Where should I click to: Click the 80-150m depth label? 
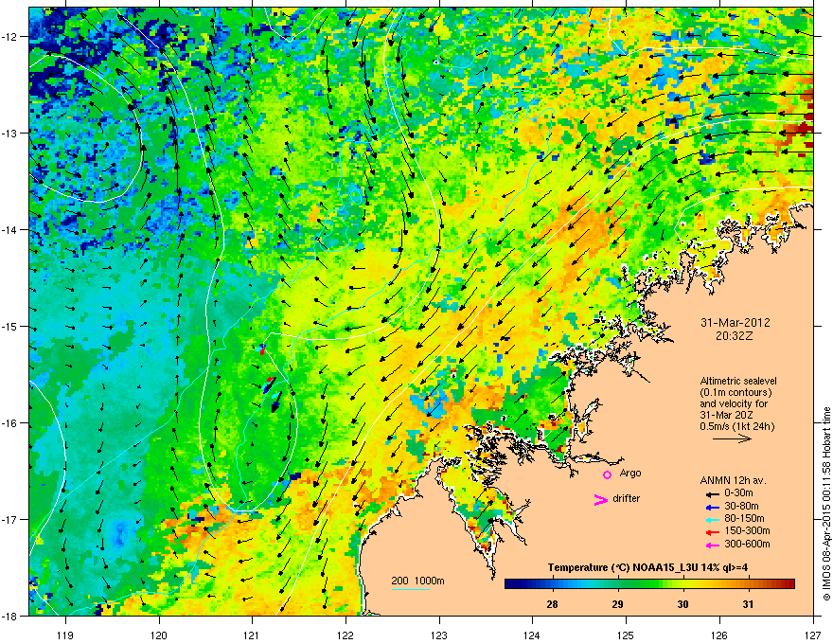click(744, 518)
